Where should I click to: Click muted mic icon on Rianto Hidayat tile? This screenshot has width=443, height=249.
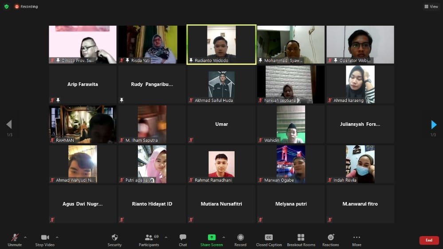point(122,220)
